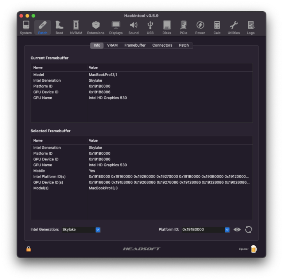Open the System toolbar section
Image resolution: width=283 pixels, height=280 pixels.
[x=26, y=27]
